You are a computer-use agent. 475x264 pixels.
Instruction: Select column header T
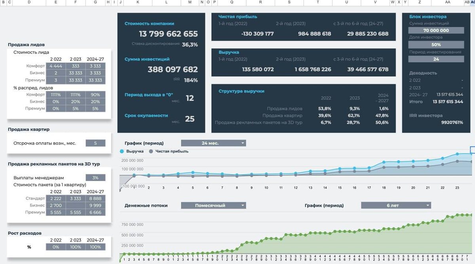point(318,2)
